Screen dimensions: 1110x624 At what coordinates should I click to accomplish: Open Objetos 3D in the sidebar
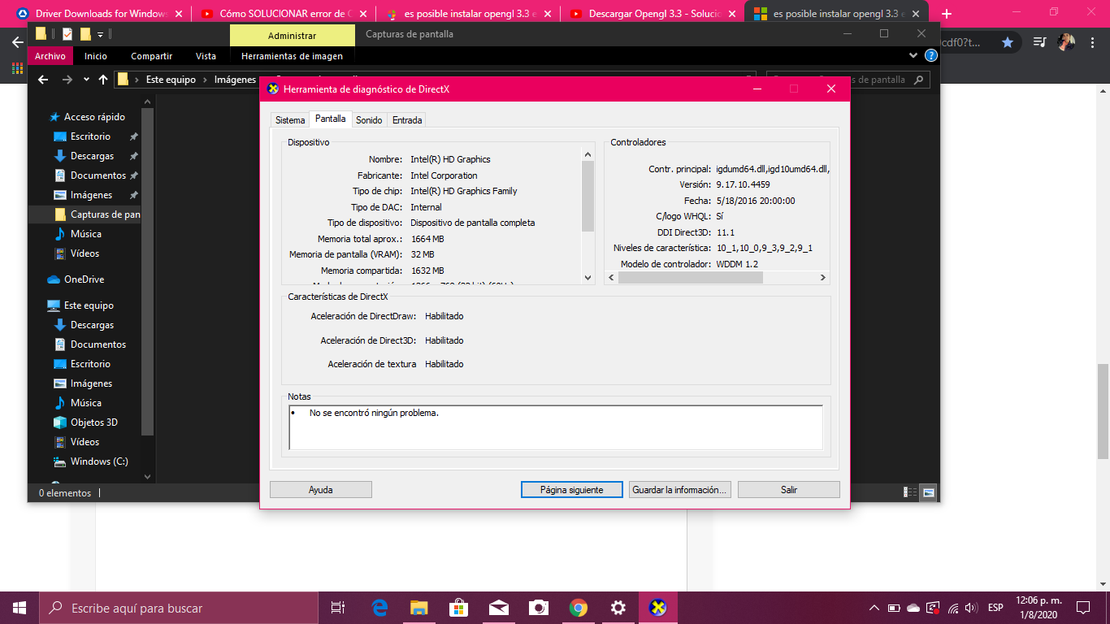click(x=85, y=422)
